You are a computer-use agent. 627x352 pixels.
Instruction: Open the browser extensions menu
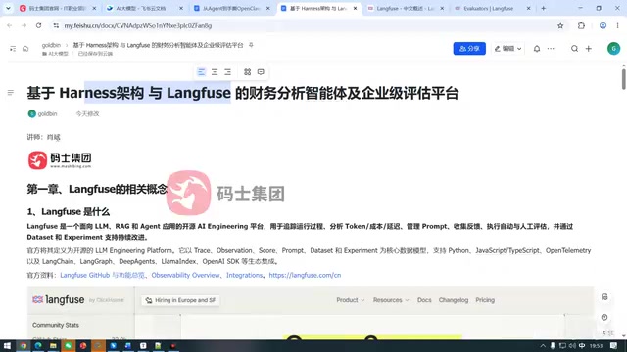[x=581, y=26]
